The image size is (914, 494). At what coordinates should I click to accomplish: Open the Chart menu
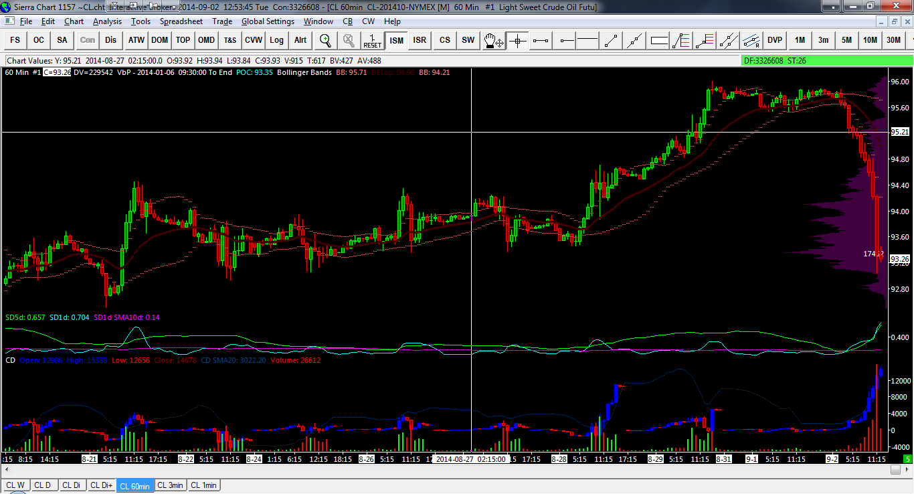point(74,21)
